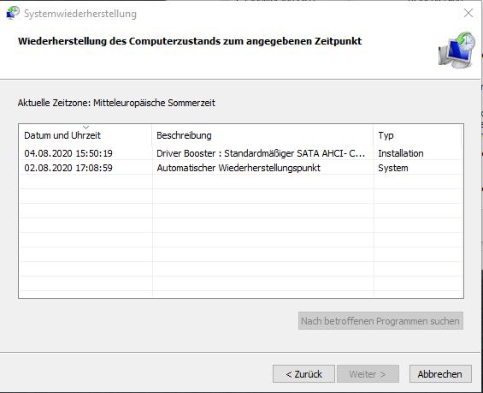The height and width of the screenshot is (393, 483).
Task: Click the Installation type cell
Action: (401, 153)
